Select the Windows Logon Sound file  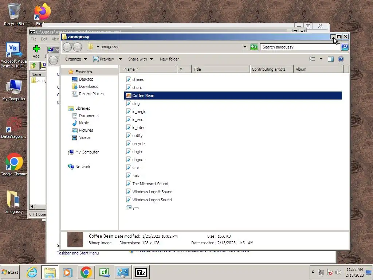pos(149,200)
